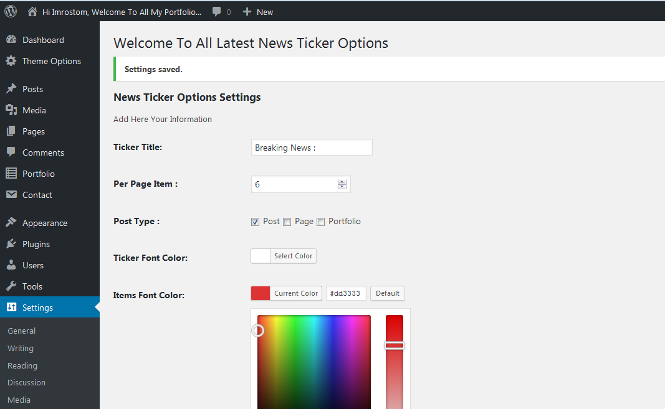Viewport: 665px width, 409px height.
Task: Click the Contact envelope icon
Action: [11, 194]
